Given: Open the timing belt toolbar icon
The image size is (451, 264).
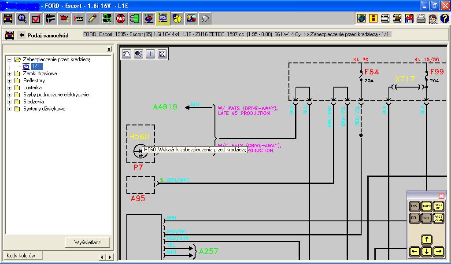Looking at the screenshot, I should (78, 18).
